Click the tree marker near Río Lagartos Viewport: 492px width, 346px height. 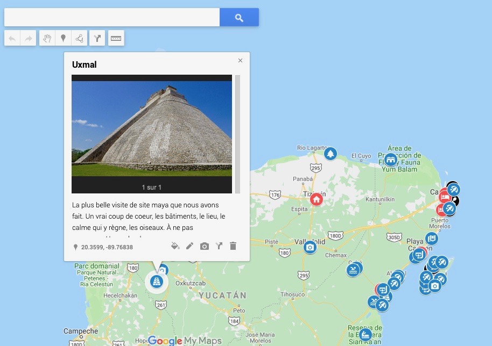tap(330, 154)
